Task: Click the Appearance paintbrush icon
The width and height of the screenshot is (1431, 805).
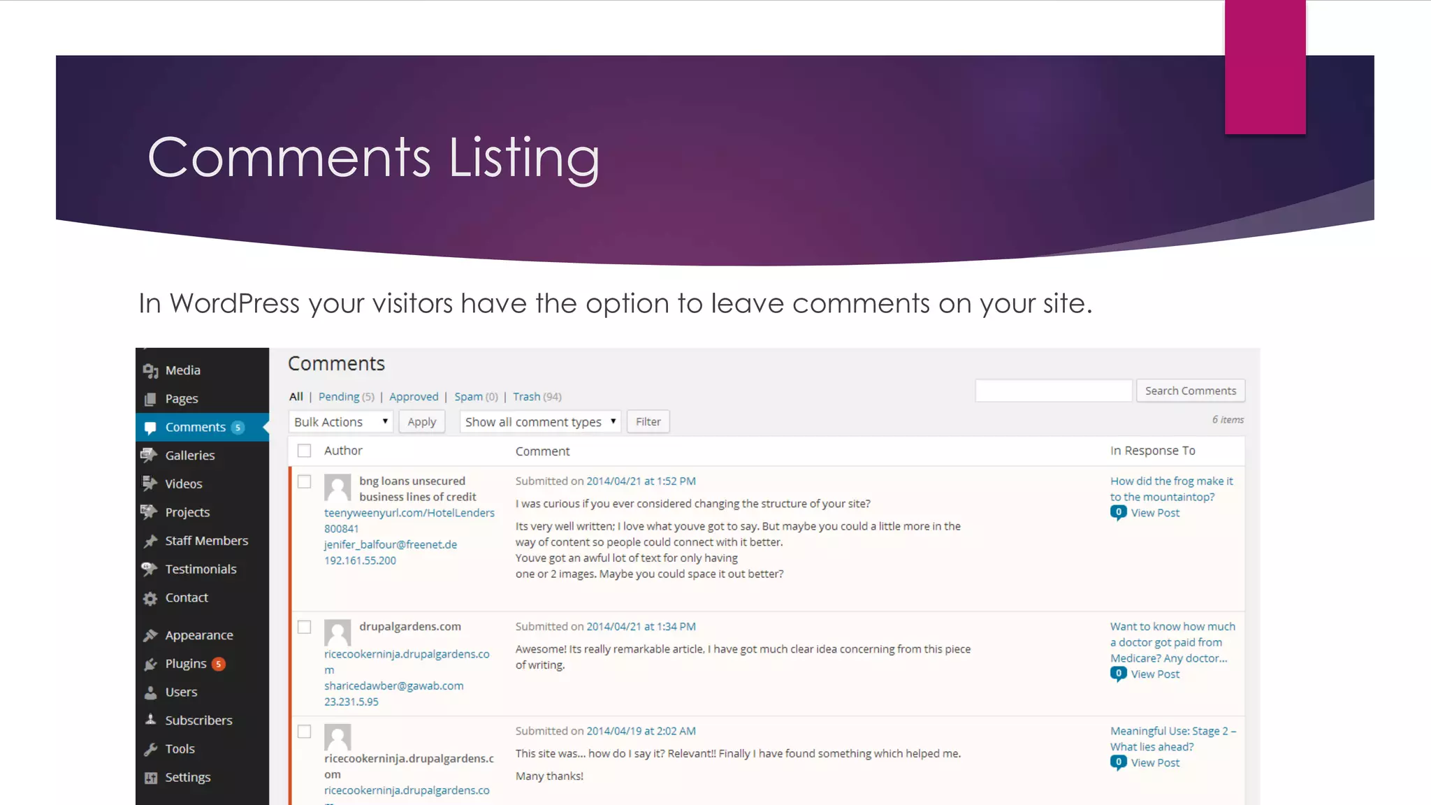Action: pos(150,635)
